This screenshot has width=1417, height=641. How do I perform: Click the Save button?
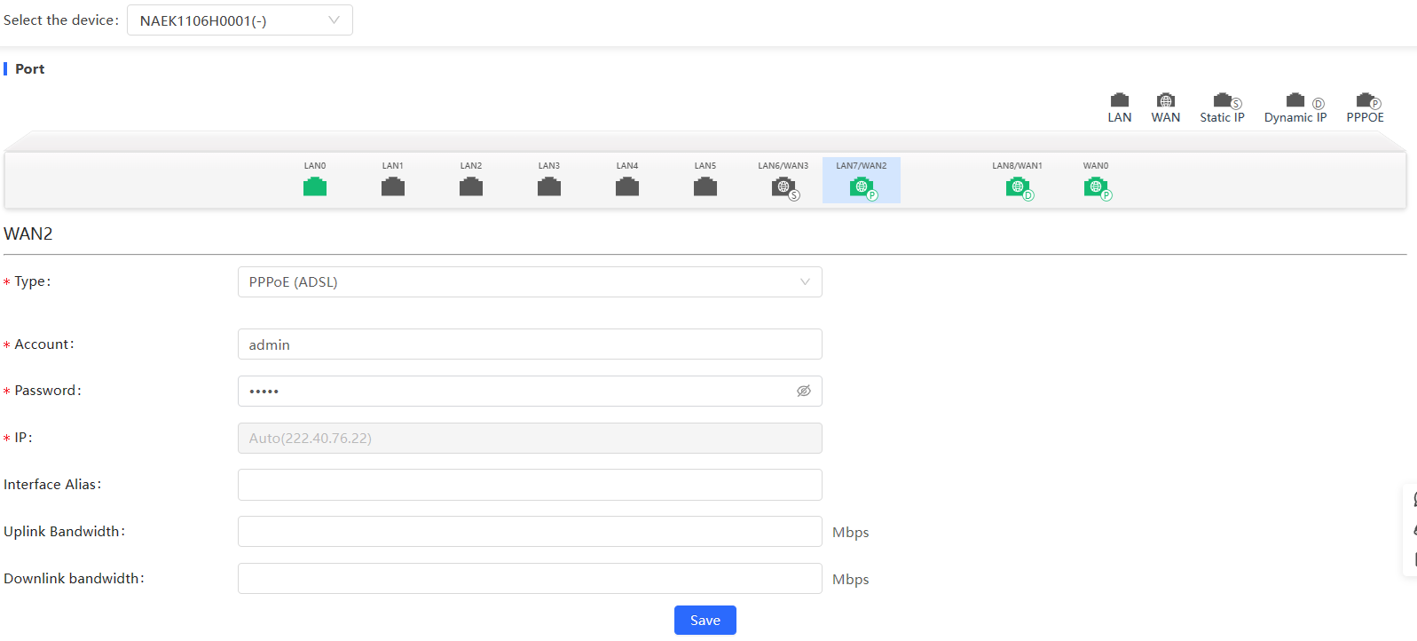pyautogui.click(x=705, y=620)
